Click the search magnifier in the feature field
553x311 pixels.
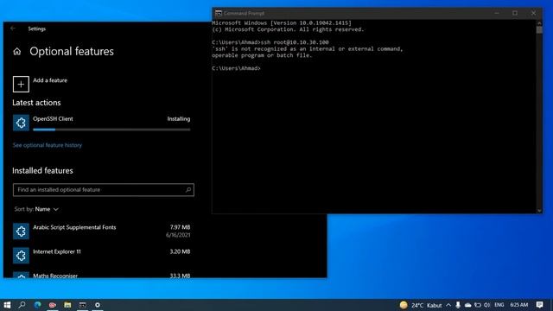click(x=188, y=190)
